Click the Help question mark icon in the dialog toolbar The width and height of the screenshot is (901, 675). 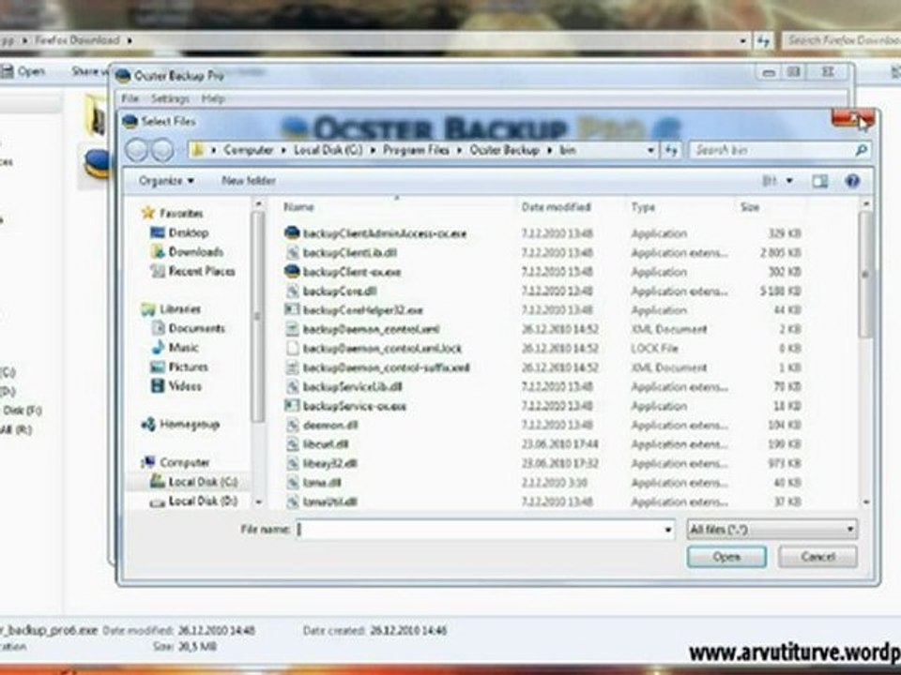[x=852, y=181]
